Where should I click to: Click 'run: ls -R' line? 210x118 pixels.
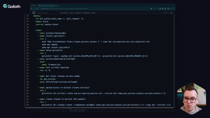[x=45, y=70]
